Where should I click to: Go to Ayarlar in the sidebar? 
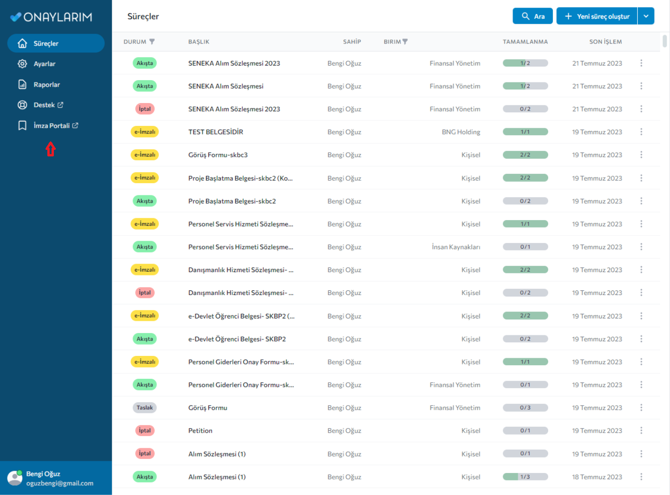(45, 64)
